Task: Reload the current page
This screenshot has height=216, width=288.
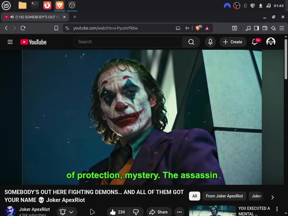Action: coord(23,28)
